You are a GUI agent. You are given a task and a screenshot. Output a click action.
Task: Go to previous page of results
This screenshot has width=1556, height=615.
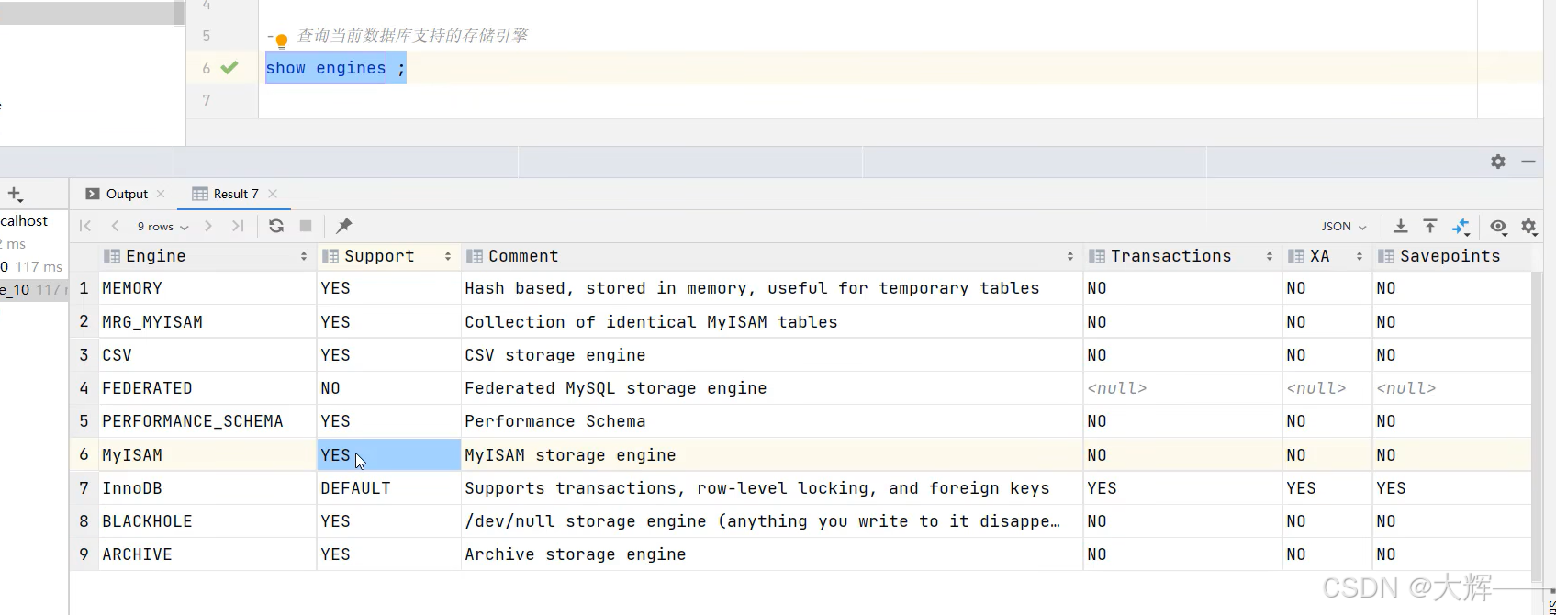point(116,226)
